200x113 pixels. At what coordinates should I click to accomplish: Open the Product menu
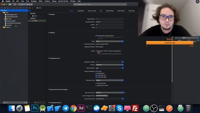pos(47,1)
